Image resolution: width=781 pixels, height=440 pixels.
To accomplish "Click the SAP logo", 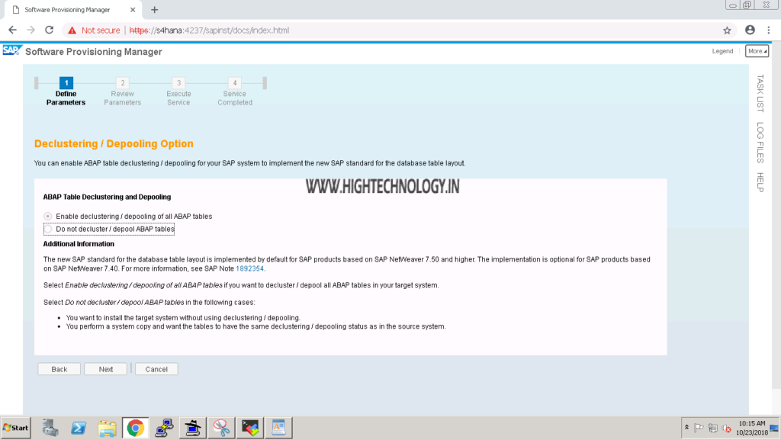I will coord(11,51).
